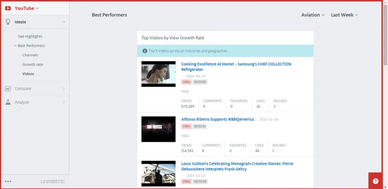
Task: Click VIRAL tag on Louis Vuitton video
Action: point(186,182)
